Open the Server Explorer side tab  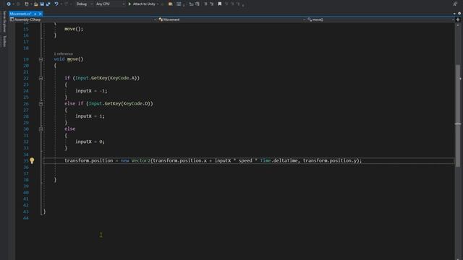pos(4,22)
